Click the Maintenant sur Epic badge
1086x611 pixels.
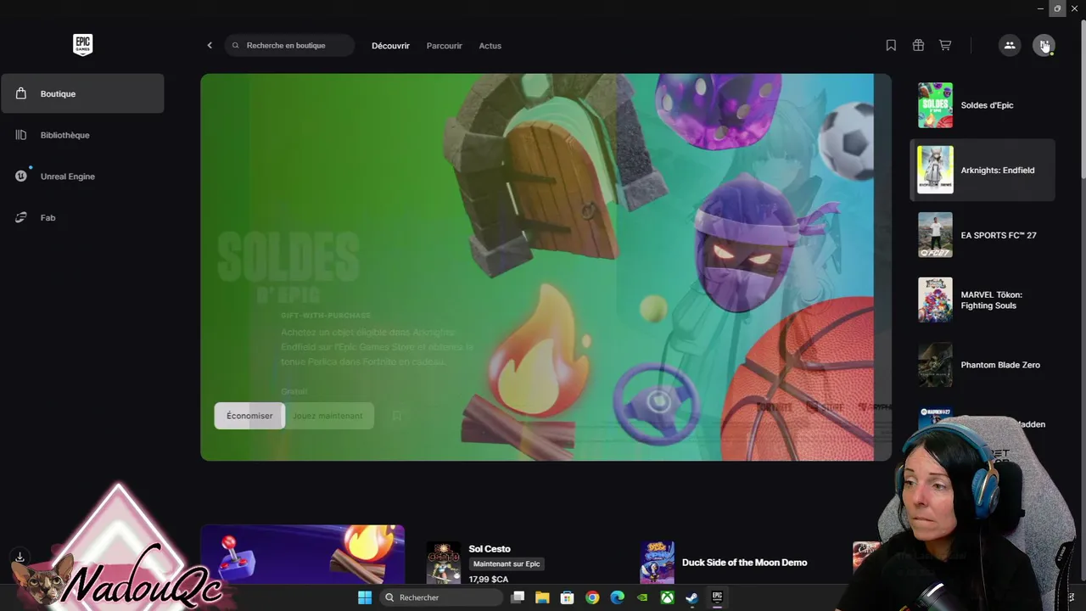pyautogui.click(x=507, y=564)
